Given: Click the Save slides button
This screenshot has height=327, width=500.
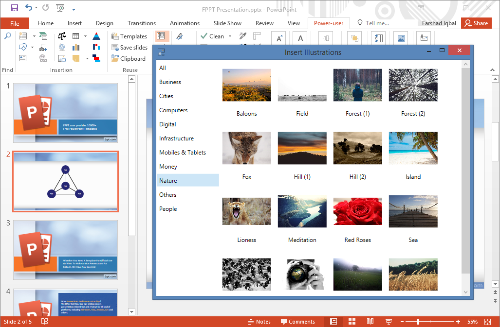Looking at the screenshot, I should pos(130,47).
